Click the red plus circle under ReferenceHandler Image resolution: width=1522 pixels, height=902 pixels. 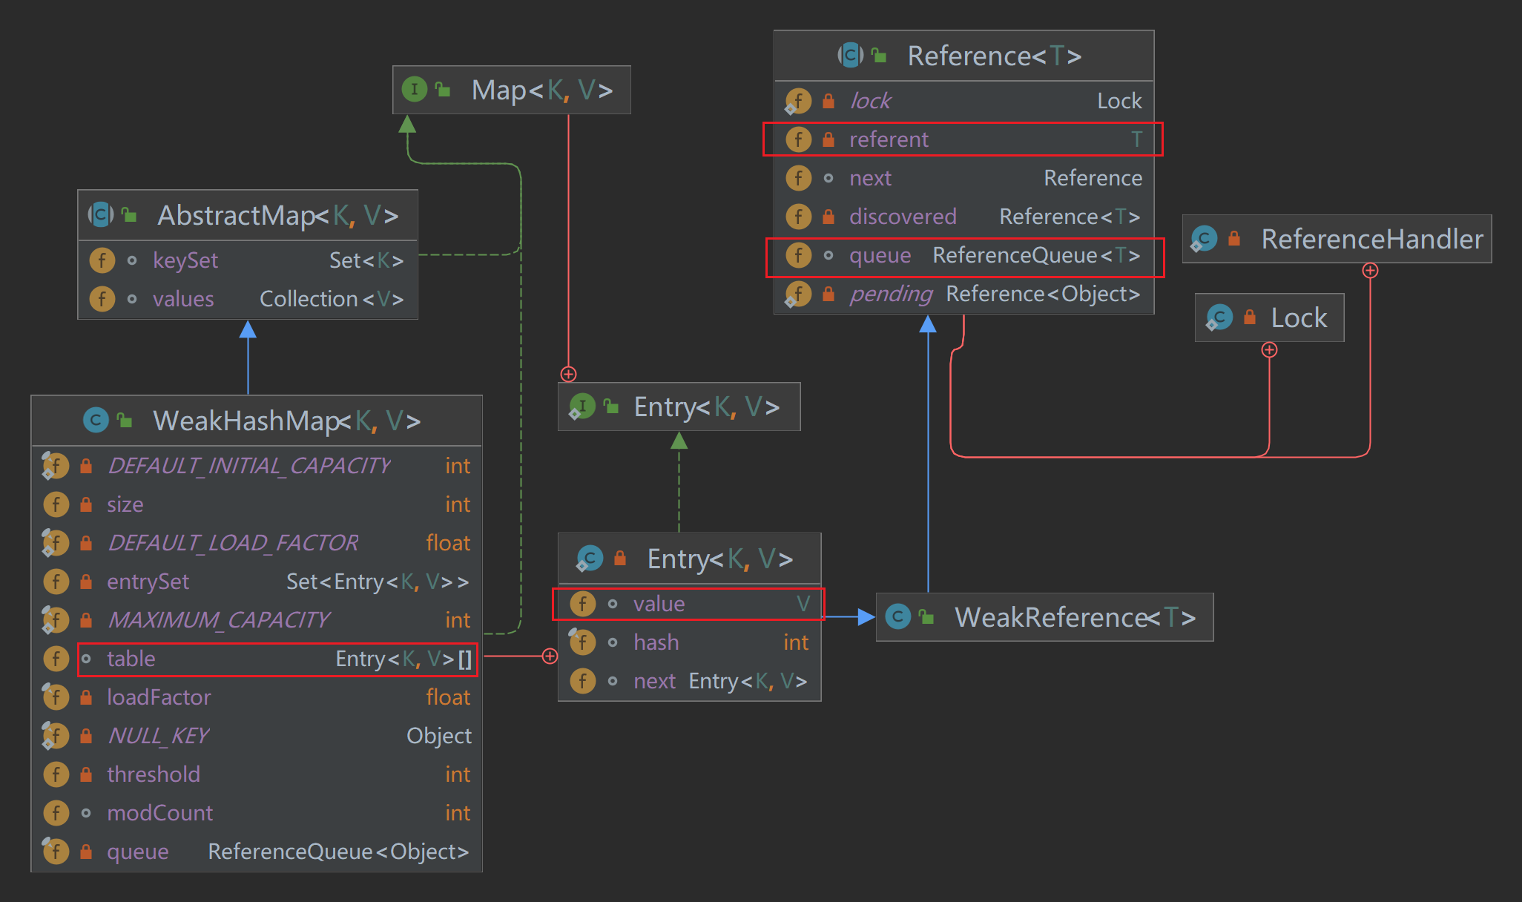point(1370,271)
